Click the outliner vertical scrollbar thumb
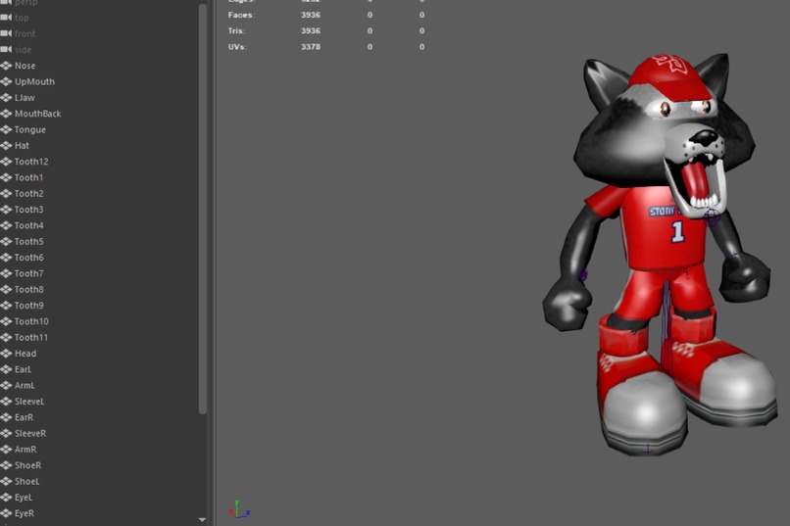 [203, 209]
